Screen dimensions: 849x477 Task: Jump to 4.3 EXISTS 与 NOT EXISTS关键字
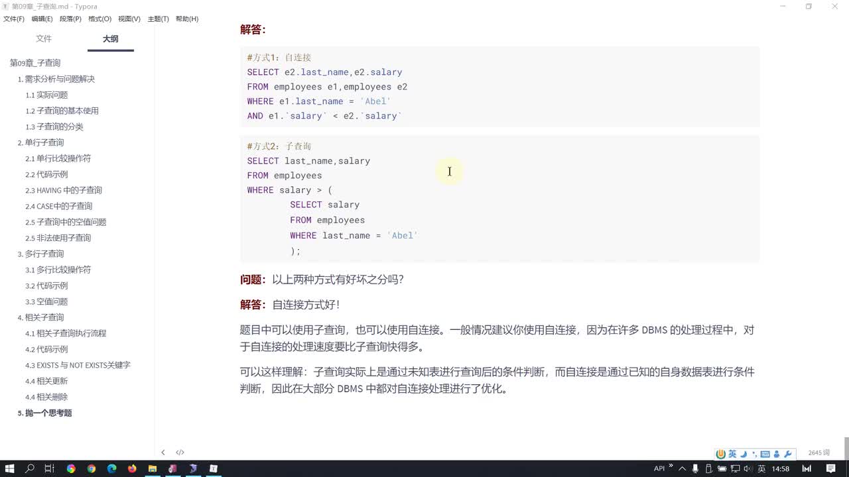[x=78, y=365]
